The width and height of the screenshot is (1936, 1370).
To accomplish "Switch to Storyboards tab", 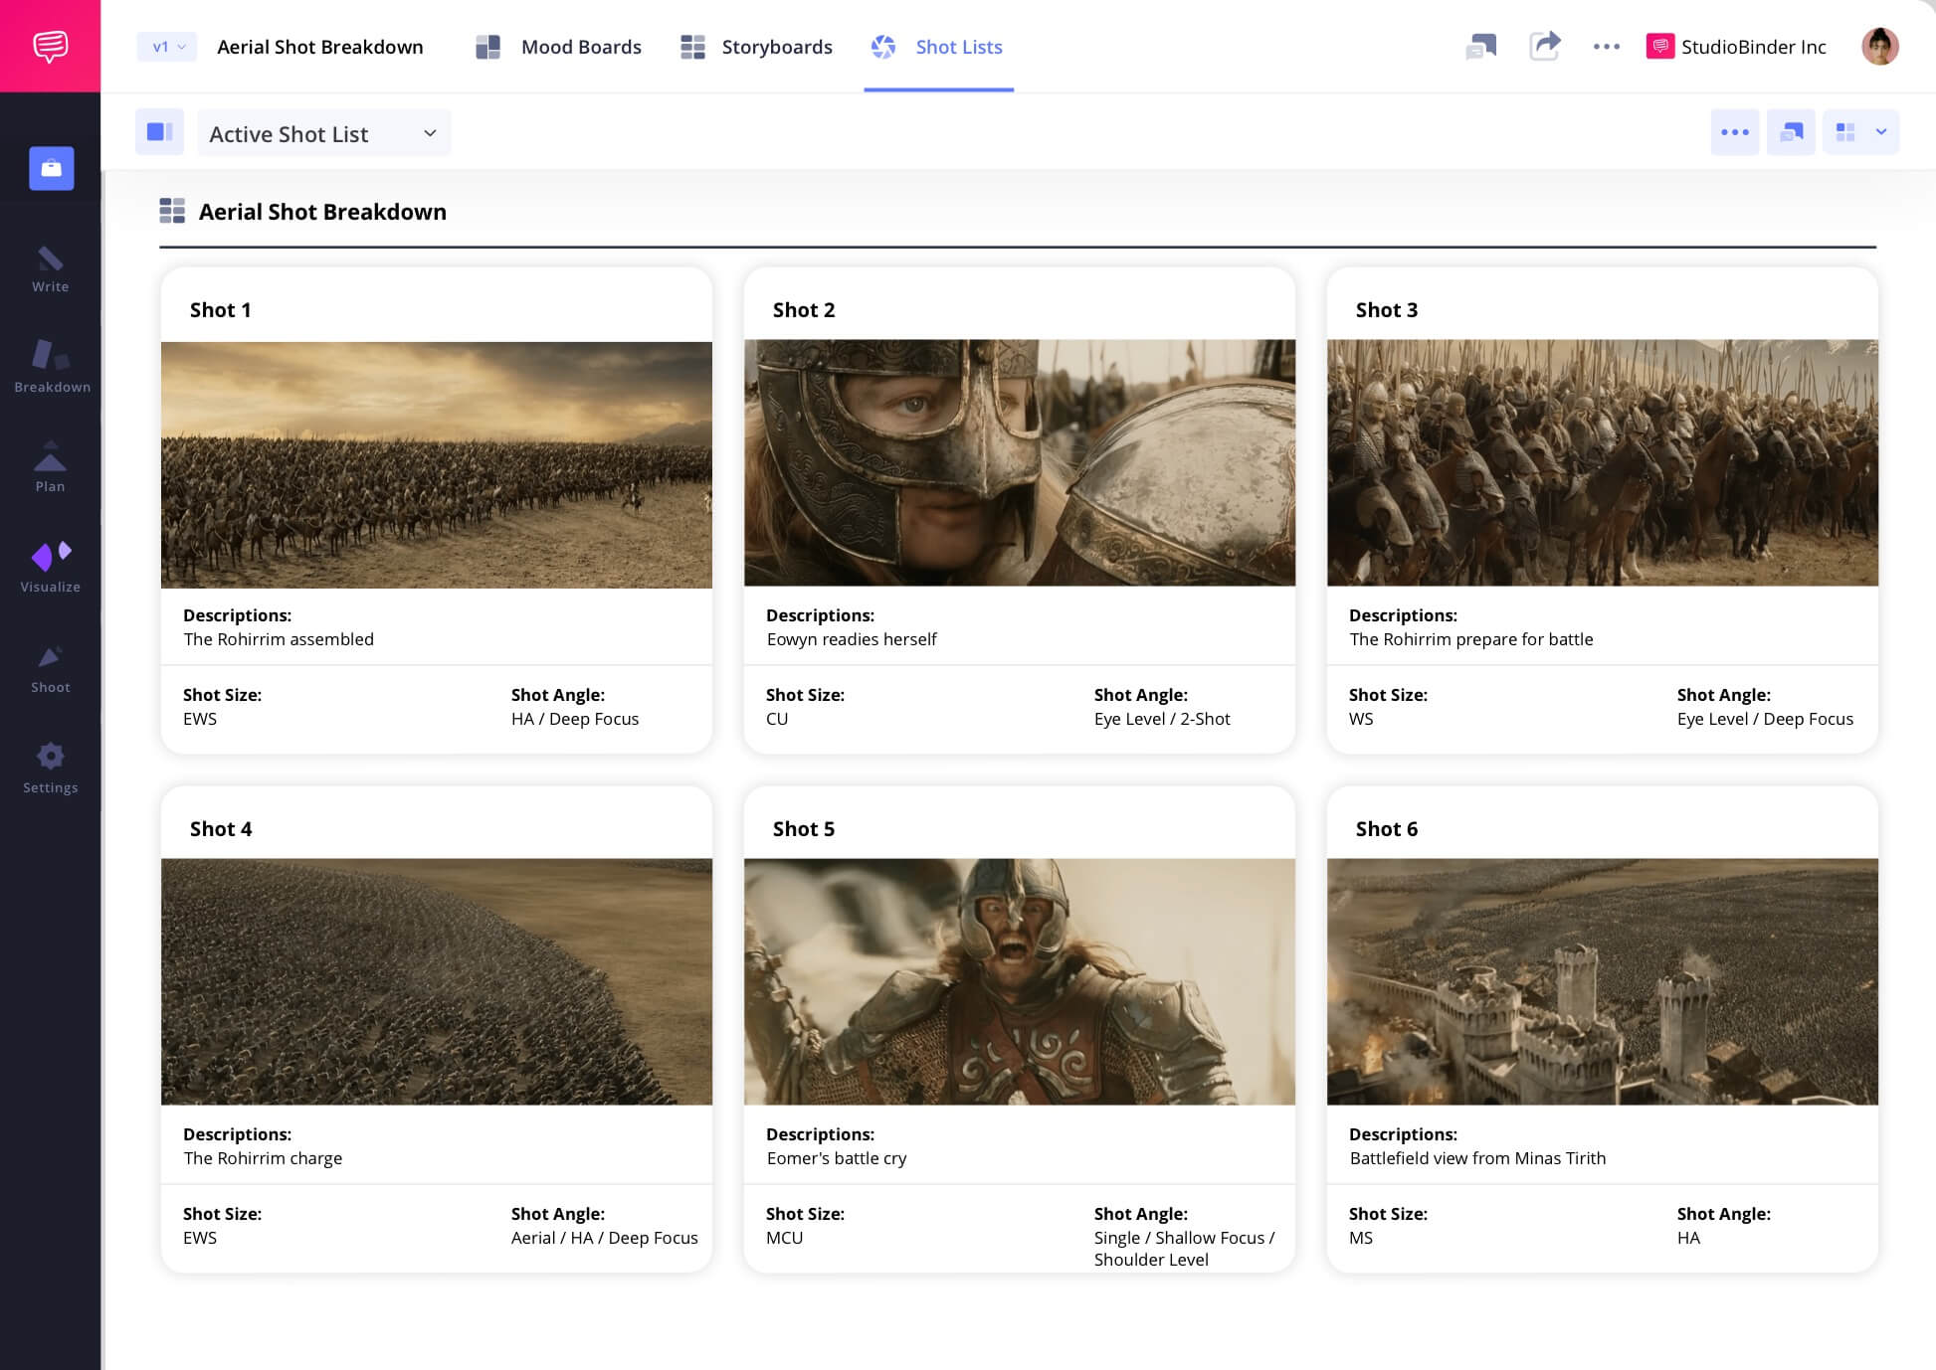I will tap(756, 47).
